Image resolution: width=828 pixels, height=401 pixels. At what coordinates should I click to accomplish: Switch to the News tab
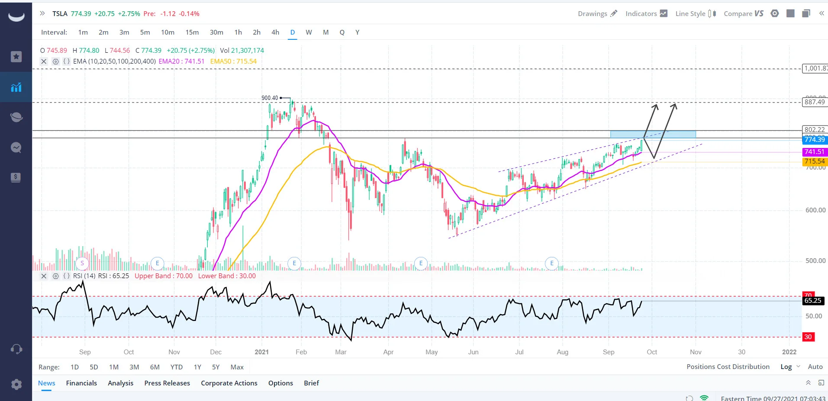(x=46, y=383)
